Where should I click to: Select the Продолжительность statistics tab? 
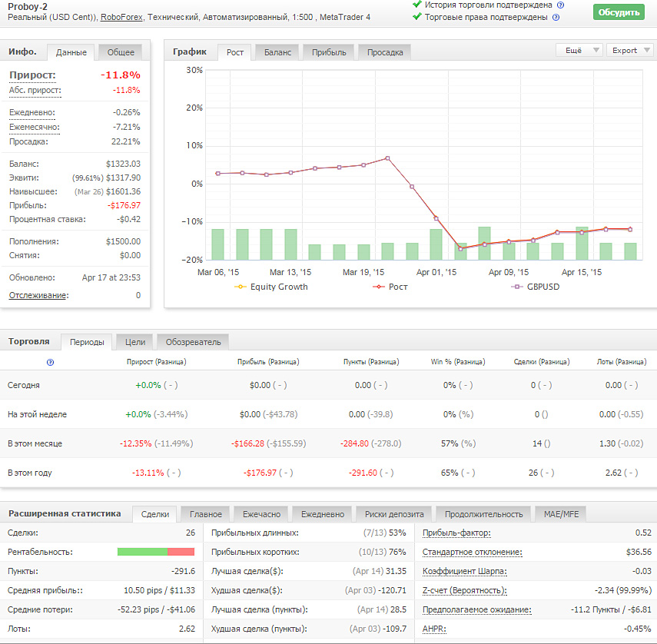click(483, 514)
